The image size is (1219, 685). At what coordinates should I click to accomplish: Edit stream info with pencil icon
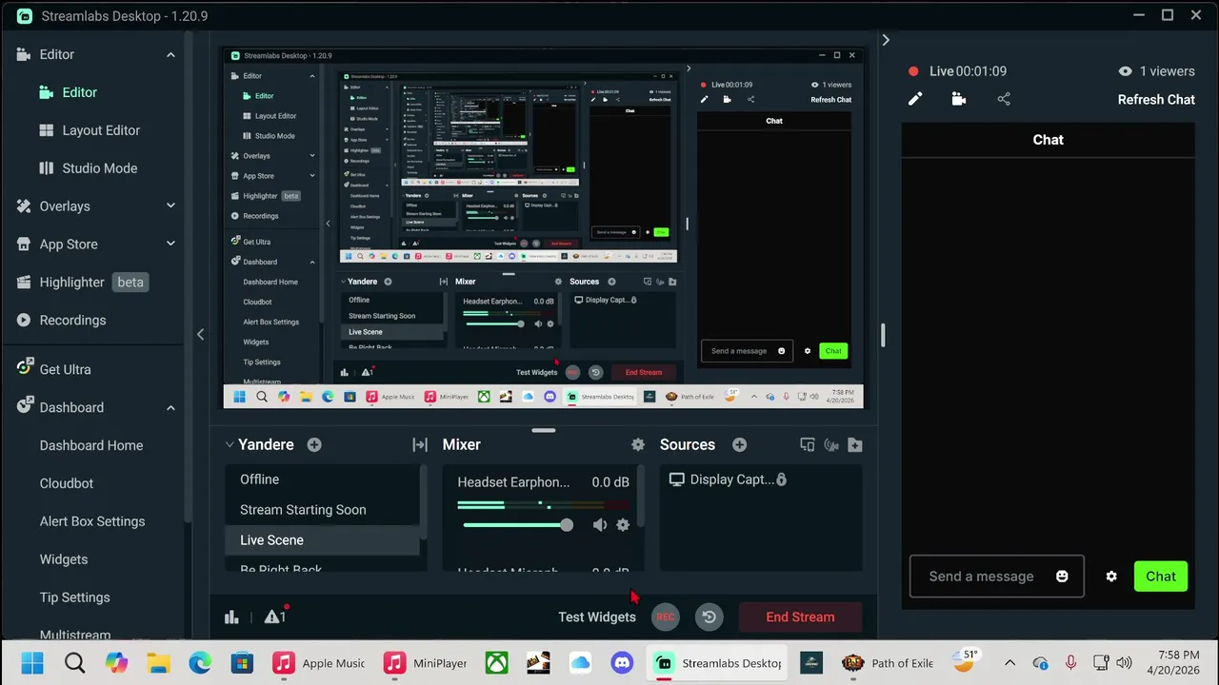pos(915,99)
